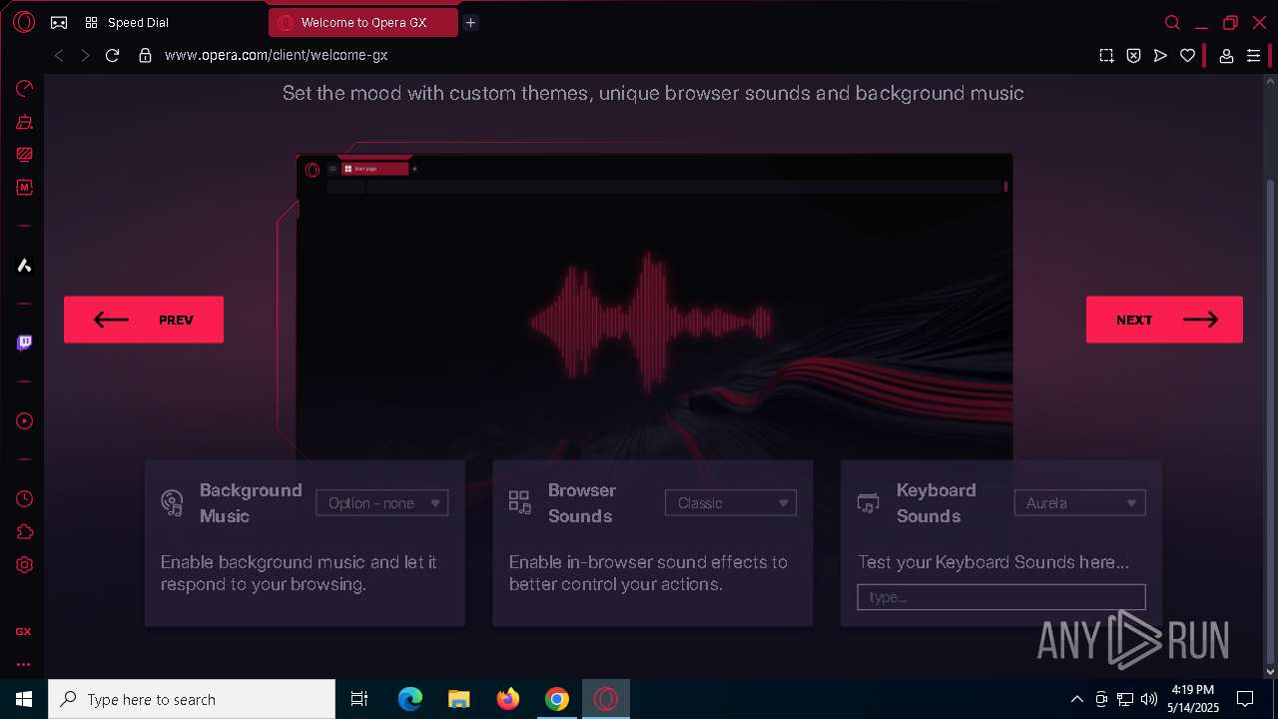Viewport: 1278px width, 719px height.
Task: Search tabs magnifier icon in title bar
Action: [x=1173, y=22]
